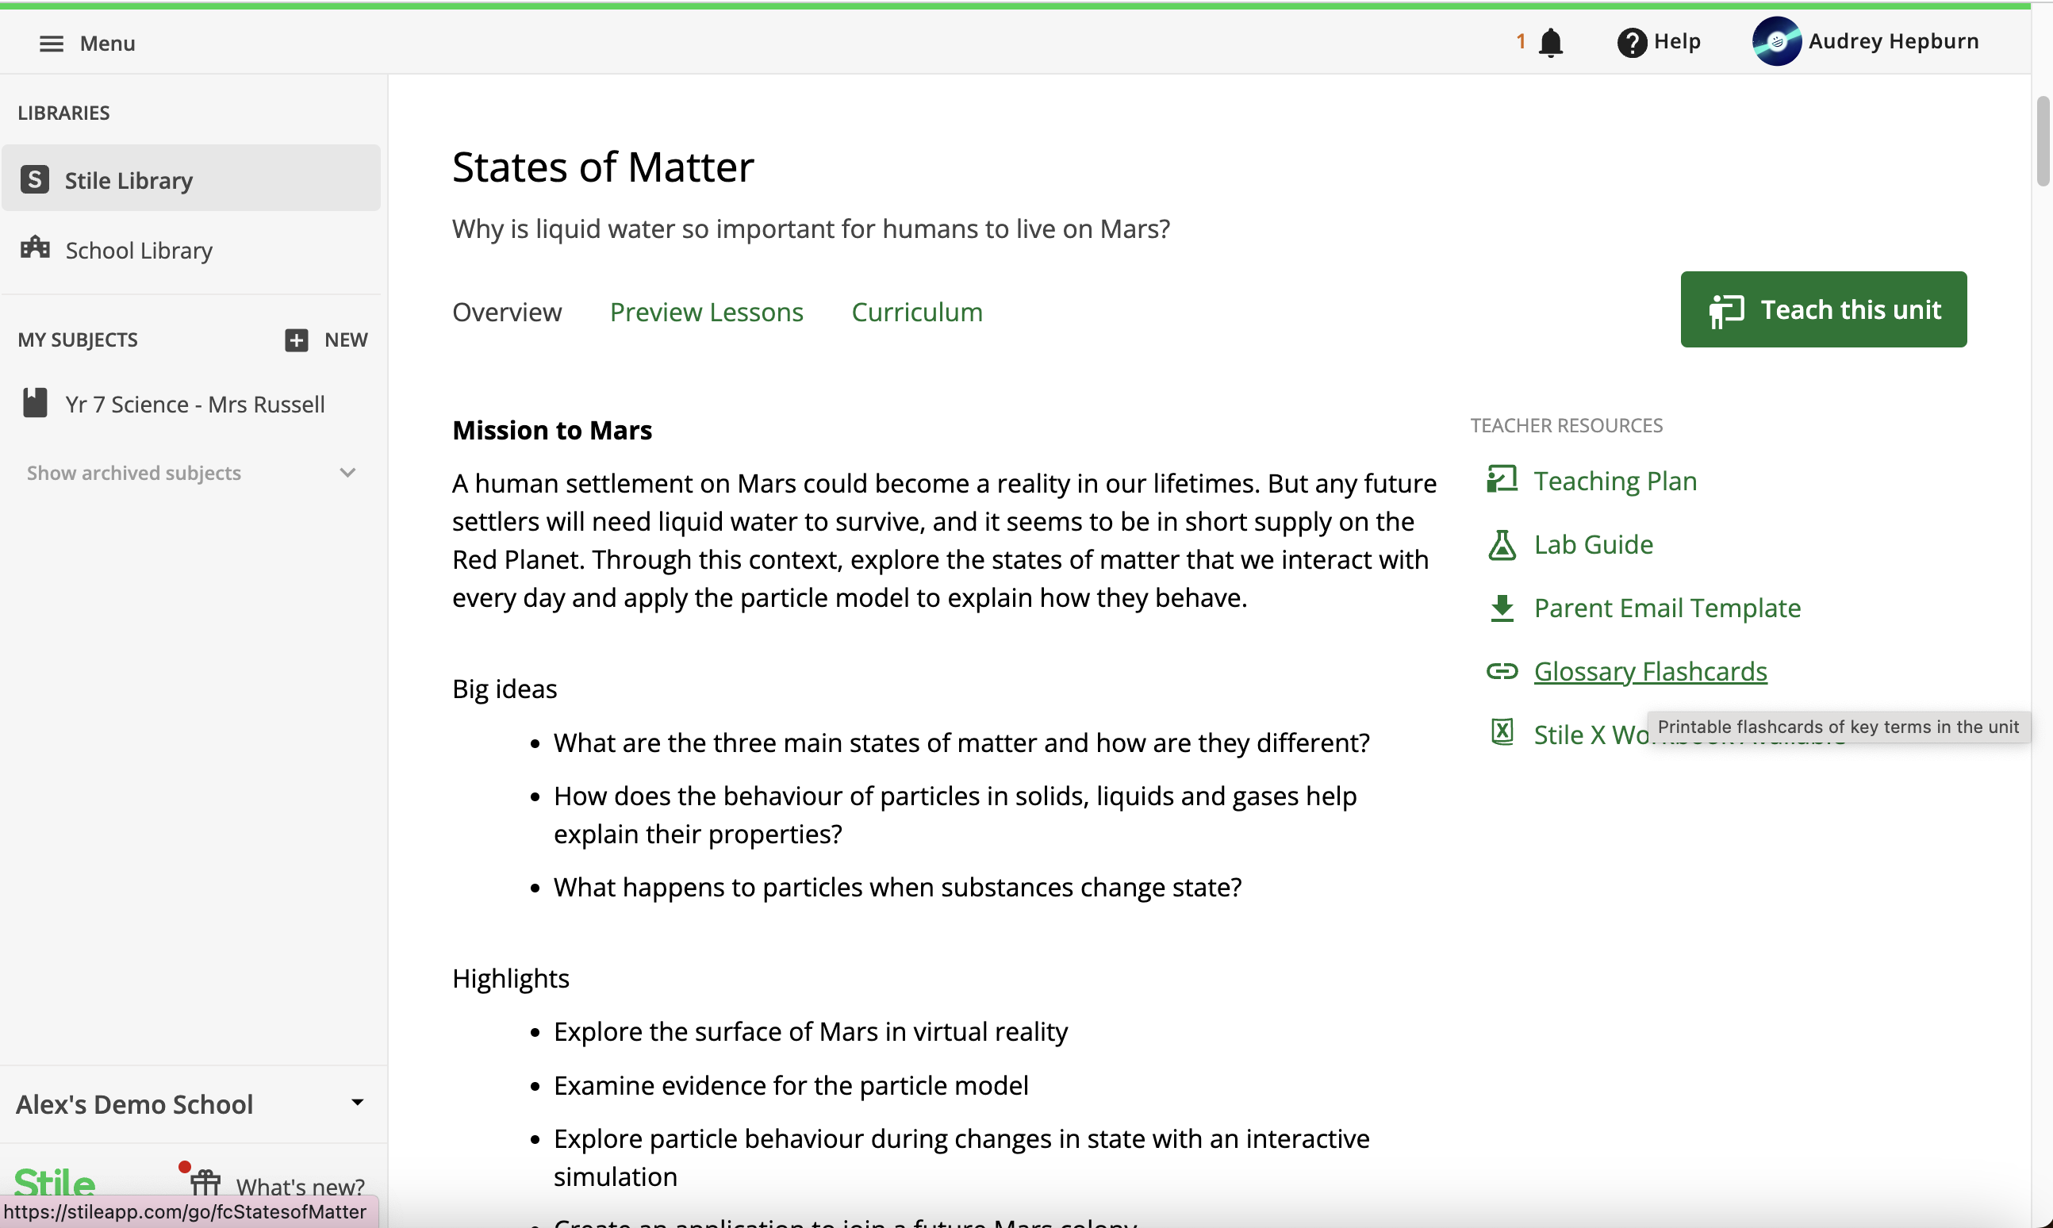Open notifications bell icon

(x=1550, y=42)
